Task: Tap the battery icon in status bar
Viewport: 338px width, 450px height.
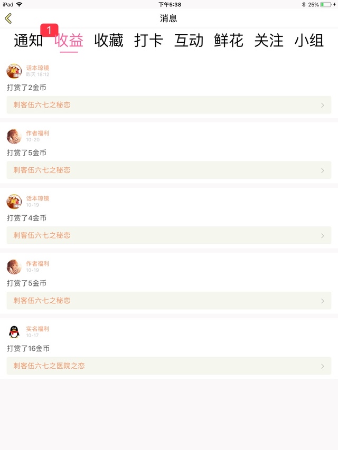Action: 325,4
